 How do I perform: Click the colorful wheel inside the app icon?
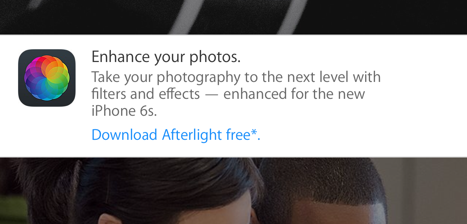[x=47, y=78]
